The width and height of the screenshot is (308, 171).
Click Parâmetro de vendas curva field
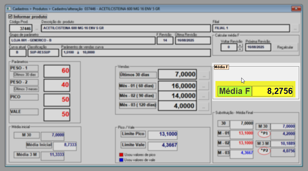pyautogui.click(x=136, y=52)
